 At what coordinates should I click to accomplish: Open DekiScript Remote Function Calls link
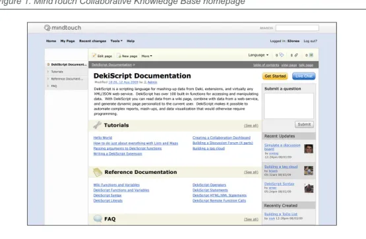point(219,201)
